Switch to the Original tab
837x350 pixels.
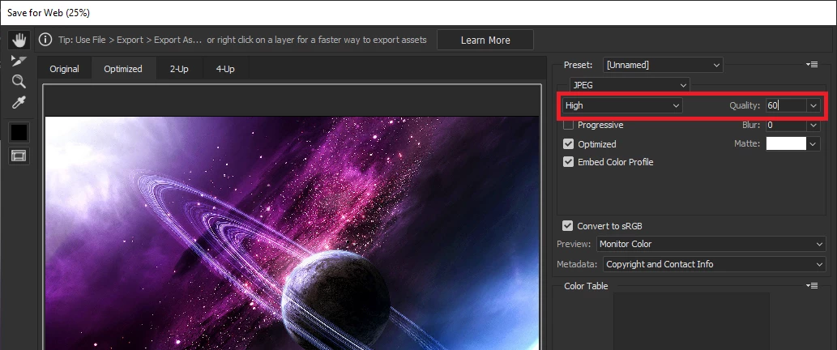tap(64, 69)
